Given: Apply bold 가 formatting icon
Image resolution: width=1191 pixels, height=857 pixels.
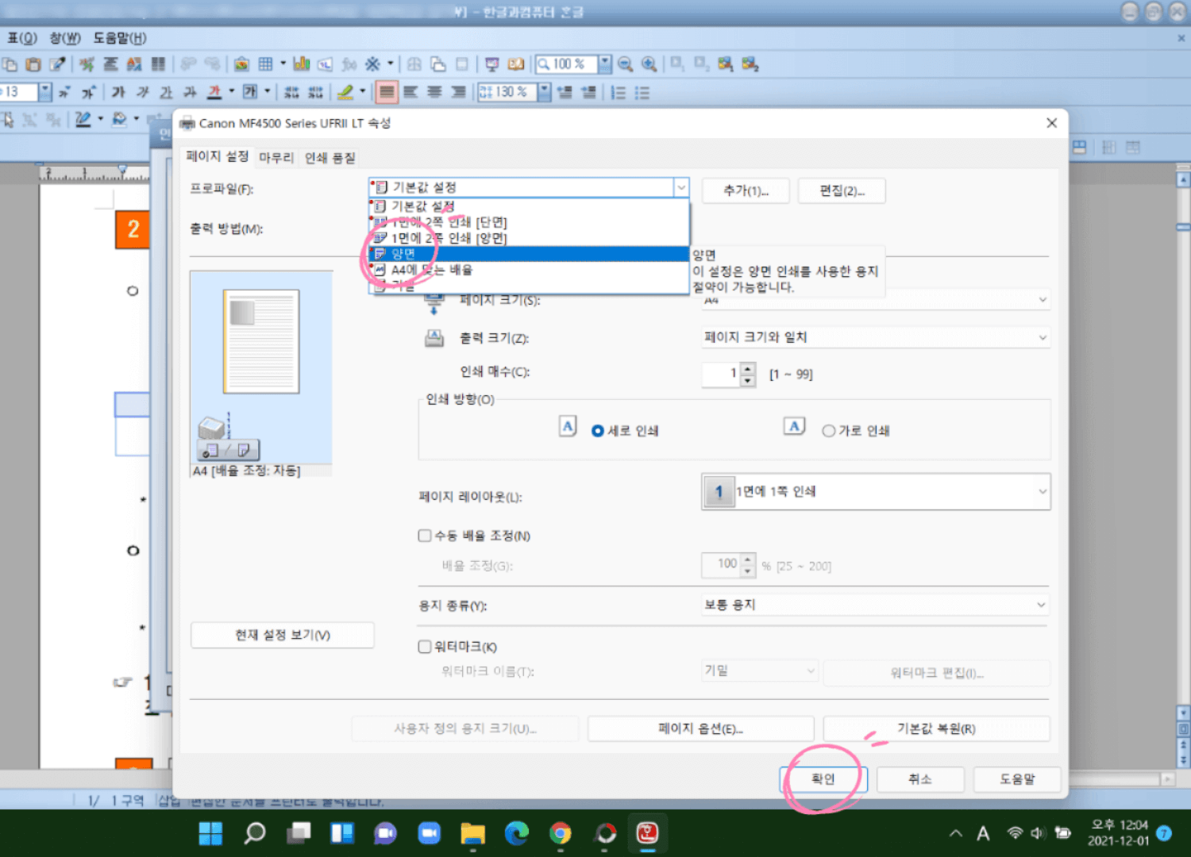Looking at the screenshot, I should point(118,92).
